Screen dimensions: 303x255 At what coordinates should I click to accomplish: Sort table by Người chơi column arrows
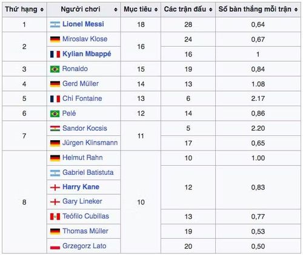point(116,10)
